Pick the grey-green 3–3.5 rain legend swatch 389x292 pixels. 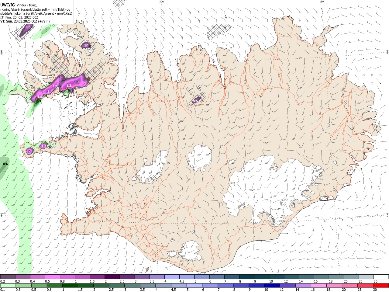(x=132, y=285)
